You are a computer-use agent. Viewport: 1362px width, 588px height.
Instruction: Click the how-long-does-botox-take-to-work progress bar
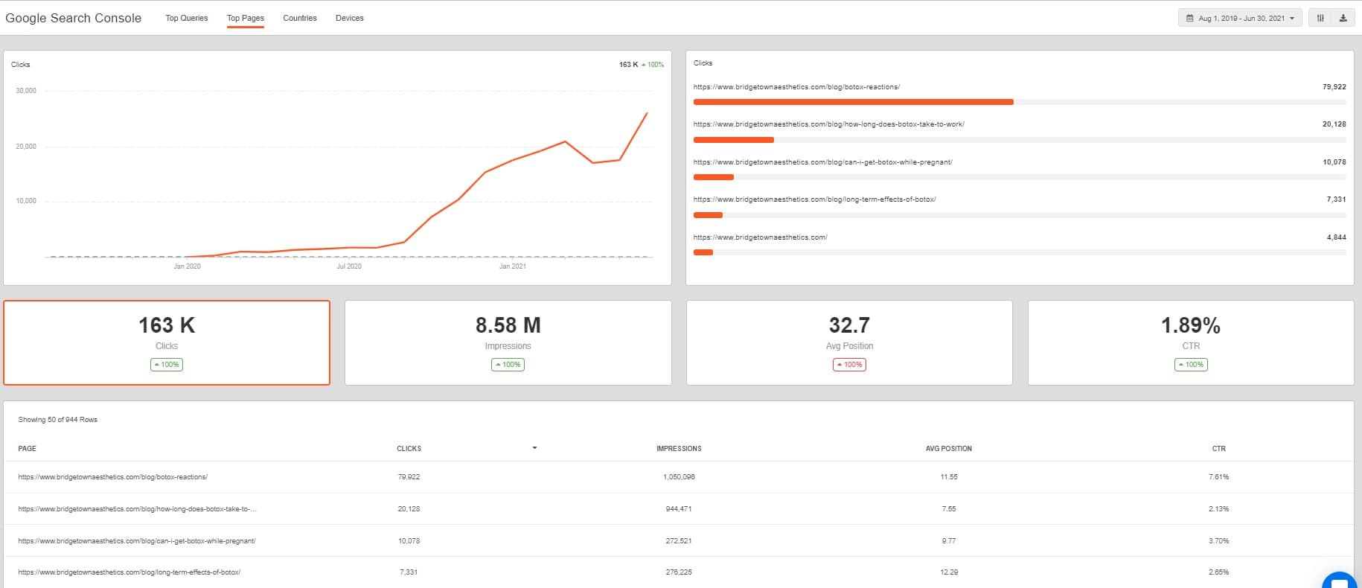pos(733,139)
